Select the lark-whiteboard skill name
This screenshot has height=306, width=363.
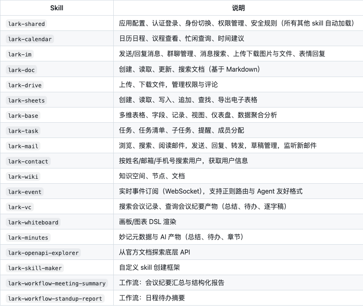click(33, 222)
